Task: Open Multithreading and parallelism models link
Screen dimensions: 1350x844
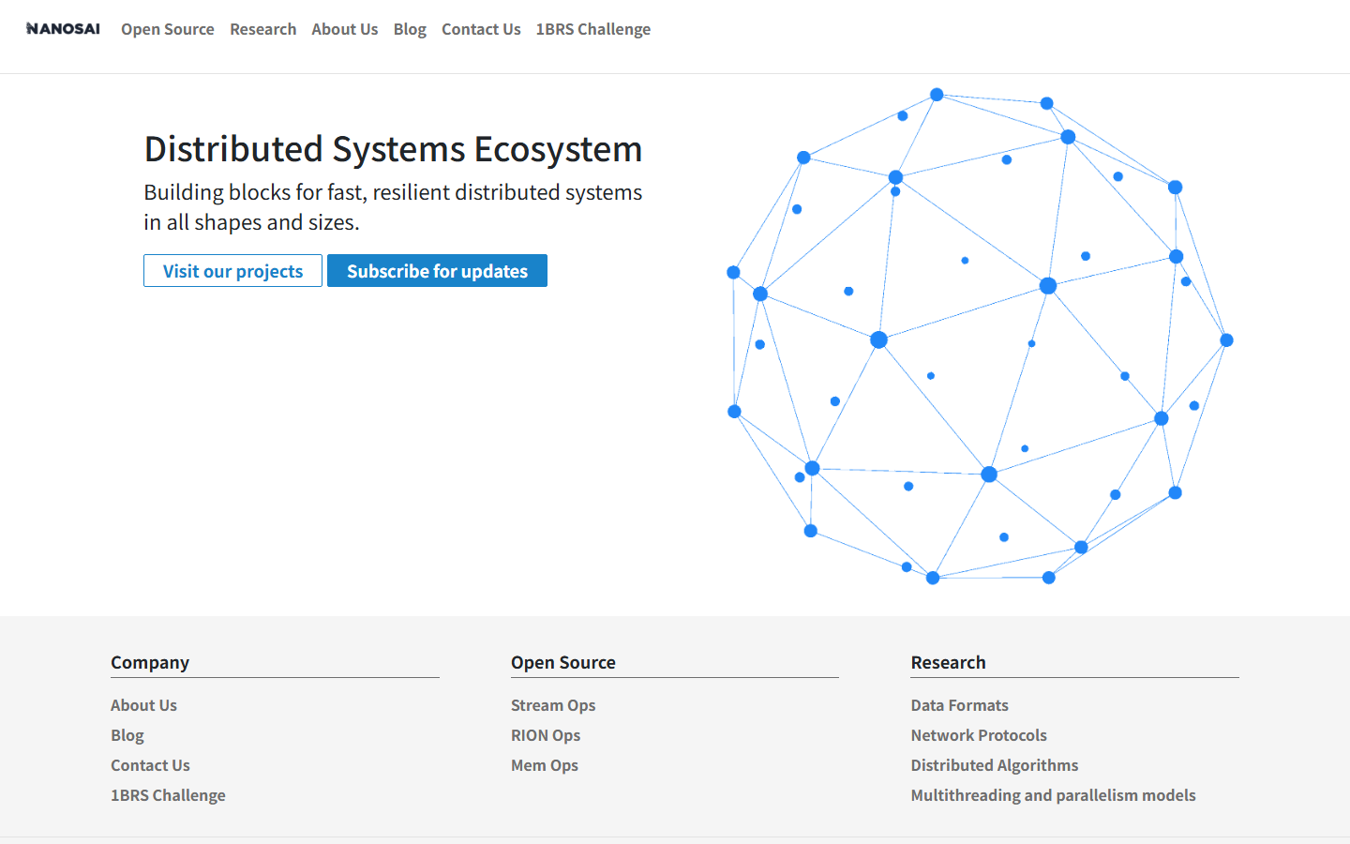Action: coord(1053,795)
